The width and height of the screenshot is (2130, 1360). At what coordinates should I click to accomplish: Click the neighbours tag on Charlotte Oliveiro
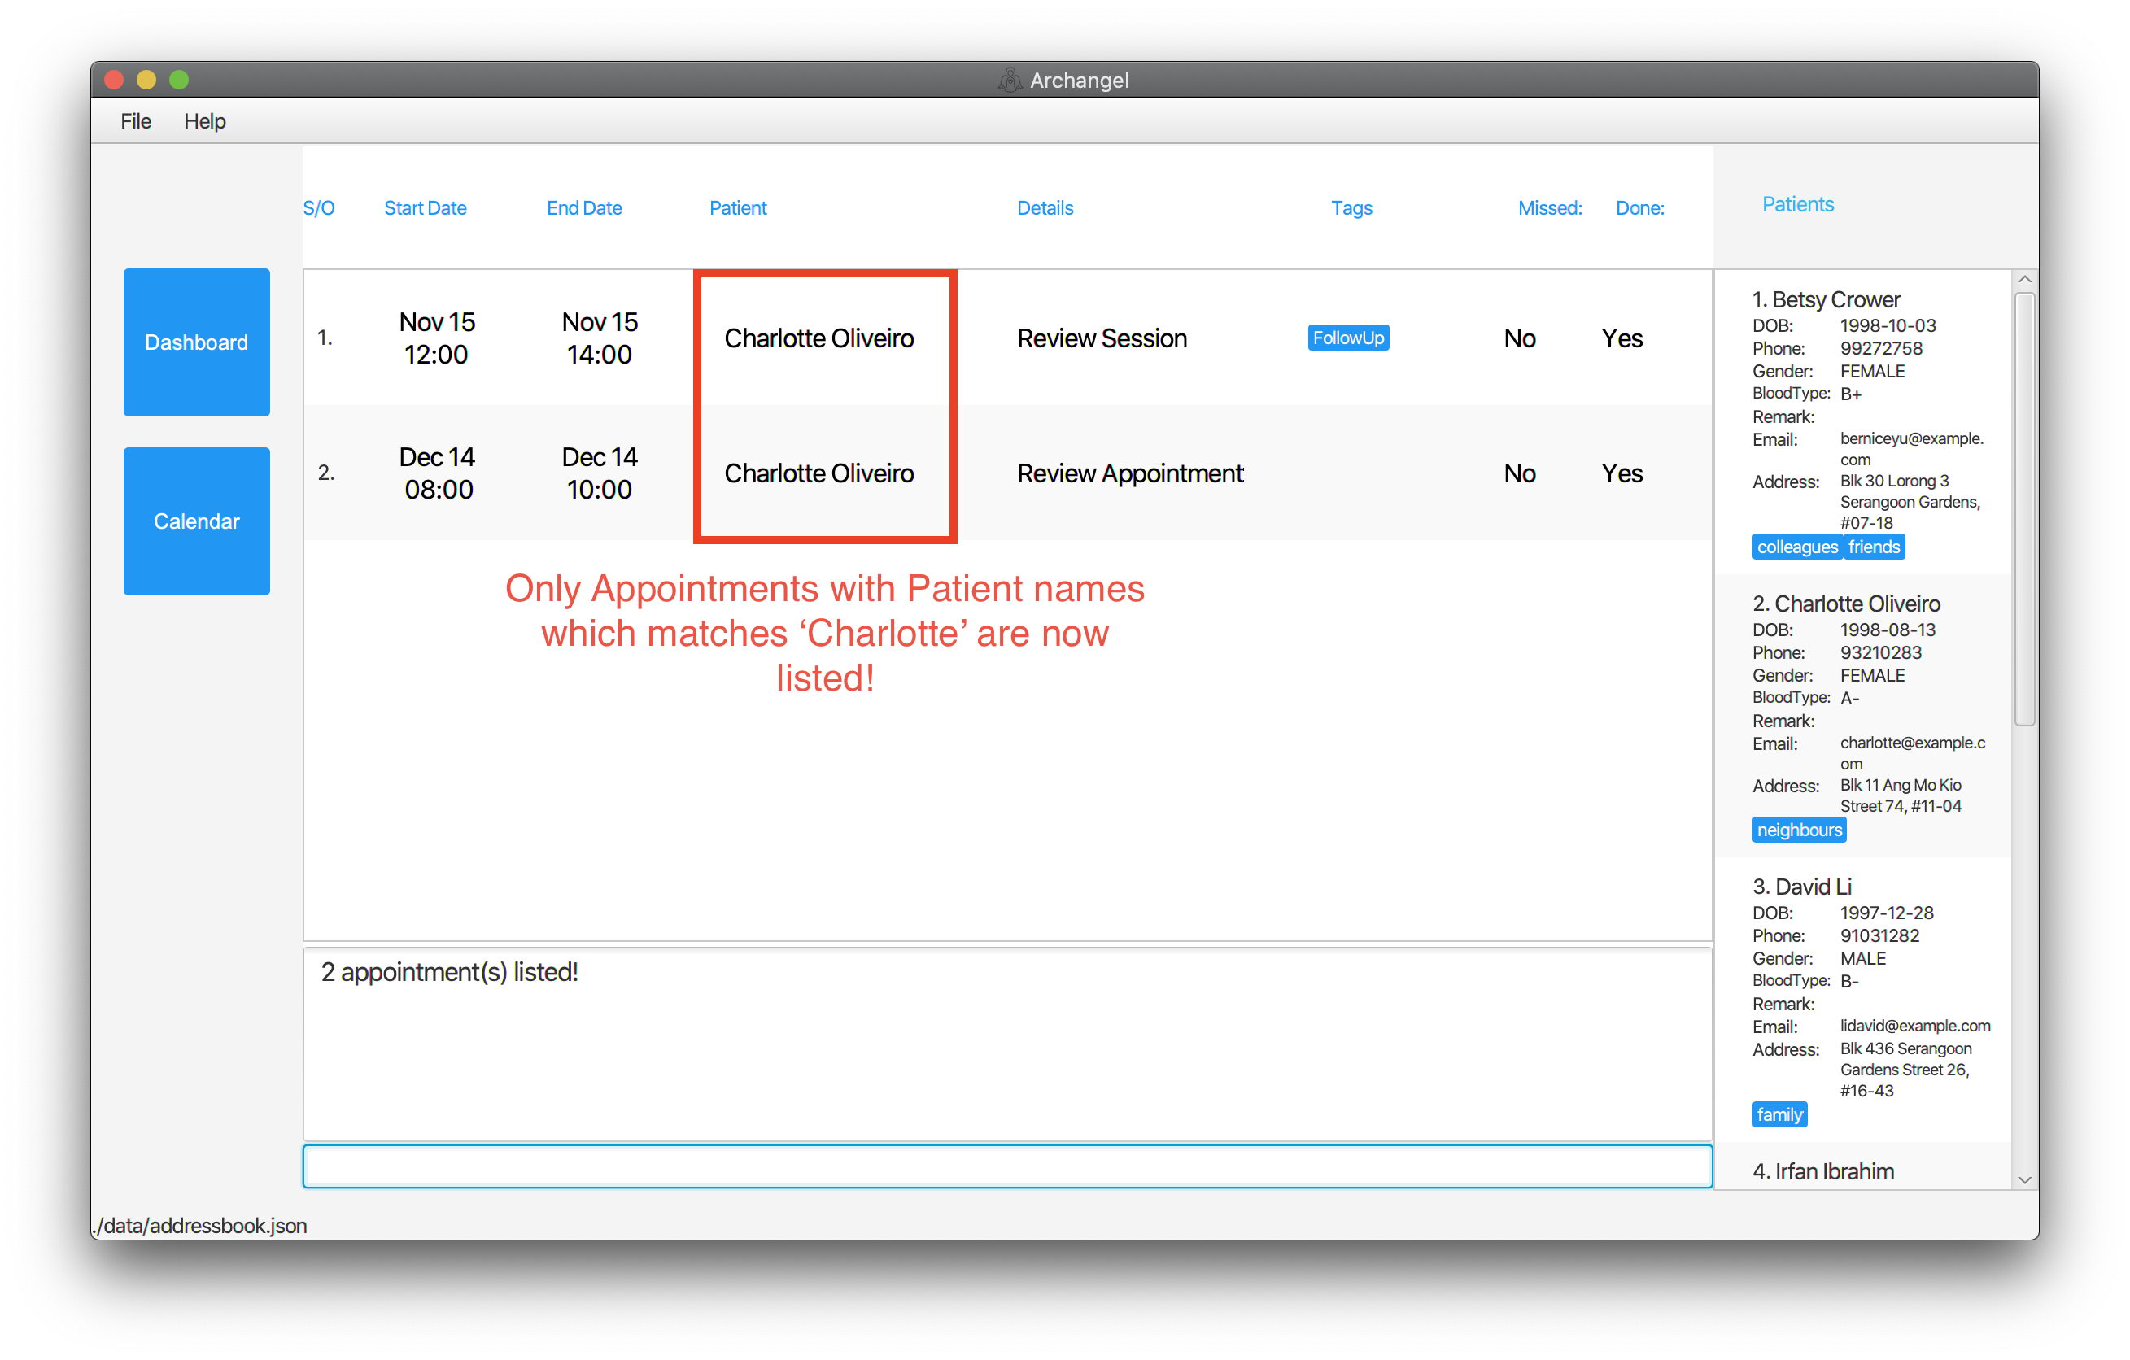pyautogui.click(x=1798, y=830)
